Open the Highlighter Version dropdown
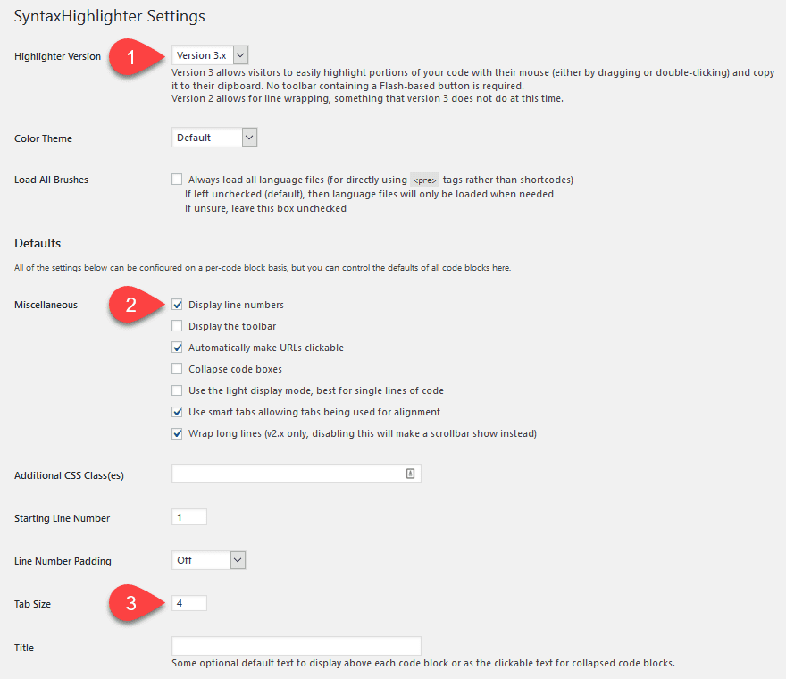Screen dimensions: 786x679 pyautogui.click(x=209, y=54)
